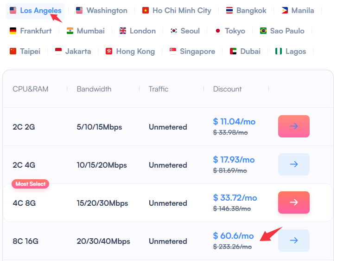Switch to the Hong Kong tab
The width and height of the screenshot is (337, 261).
tap(130, 52)
